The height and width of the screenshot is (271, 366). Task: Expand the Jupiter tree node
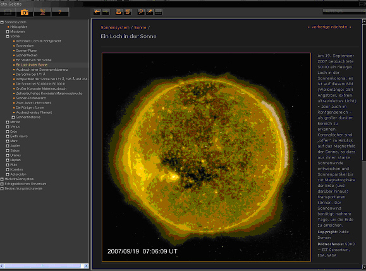(x=8, y=146)
